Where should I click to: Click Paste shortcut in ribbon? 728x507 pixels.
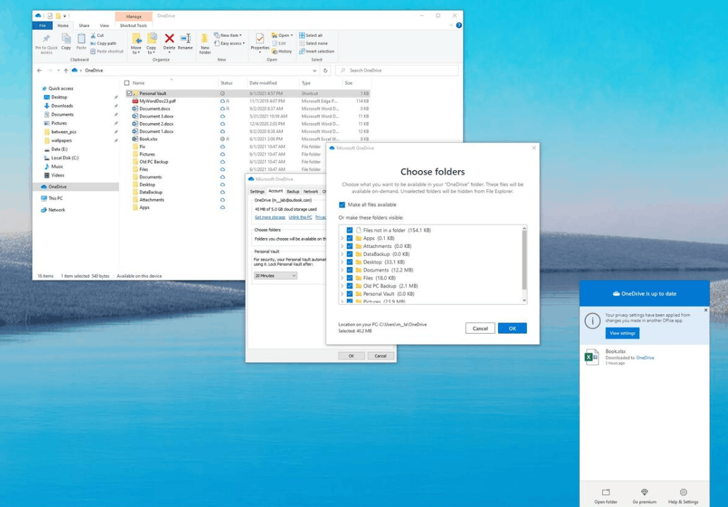point(107,51)
